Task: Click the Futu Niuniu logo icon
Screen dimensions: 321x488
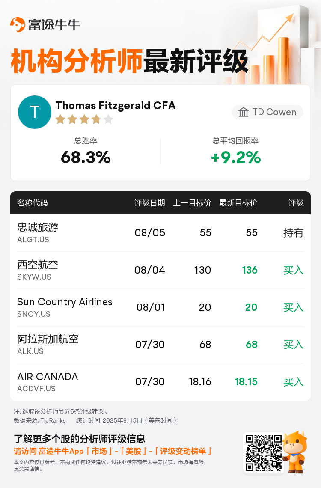Action: [x=18, y=24]
